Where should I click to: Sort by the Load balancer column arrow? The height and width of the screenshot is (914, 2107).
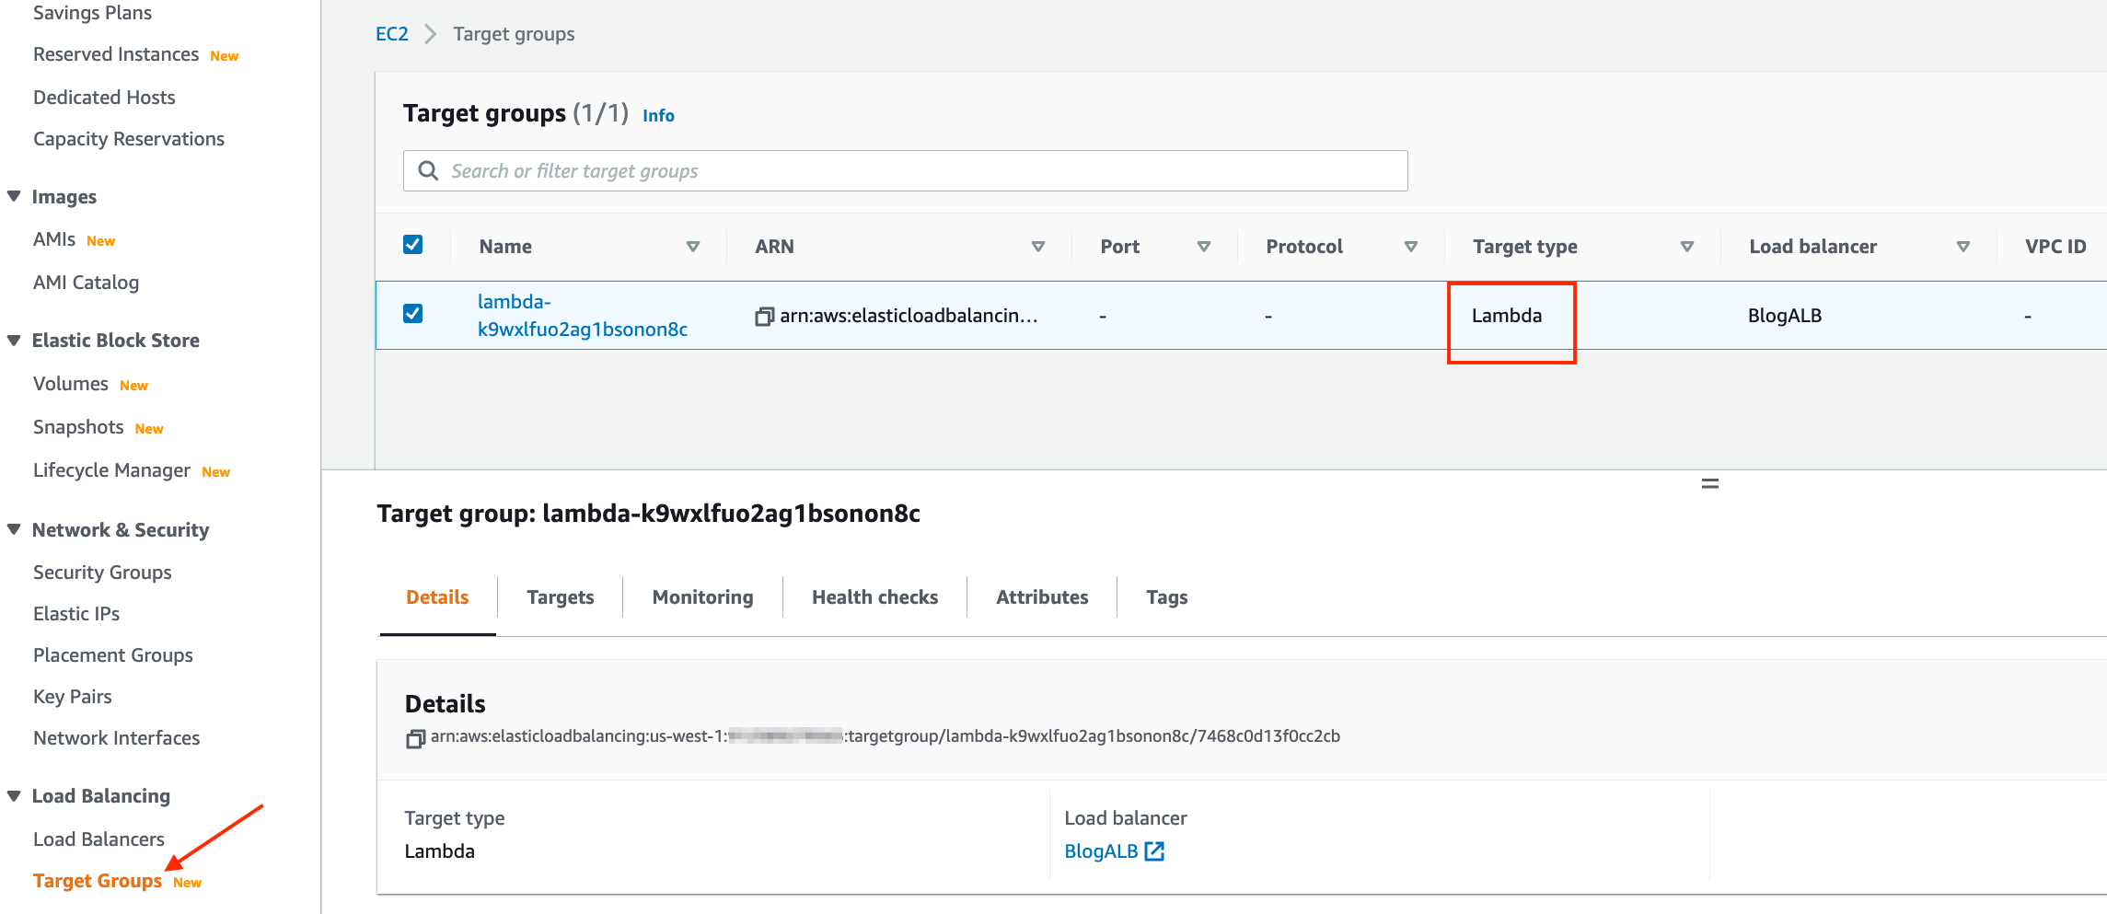[1963, 247]
